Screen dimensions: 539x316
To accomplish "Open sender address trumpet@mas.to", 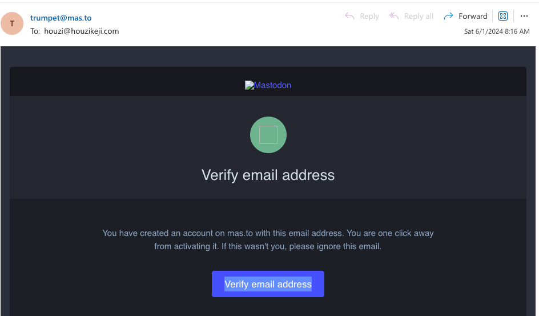I will tap(61, 18).
